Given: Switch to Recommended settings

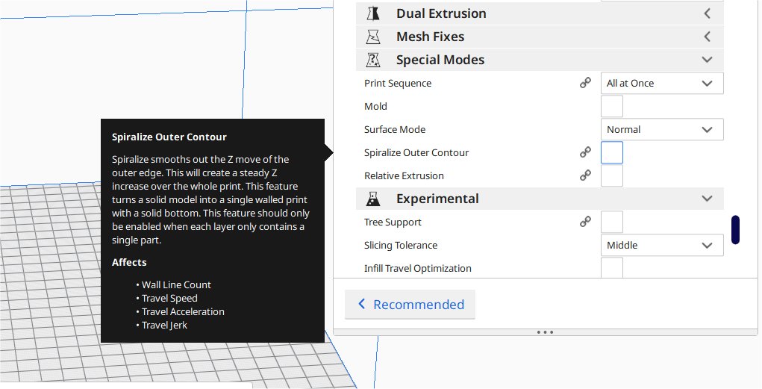Looking at the screenshot, I should pos(410,305).
